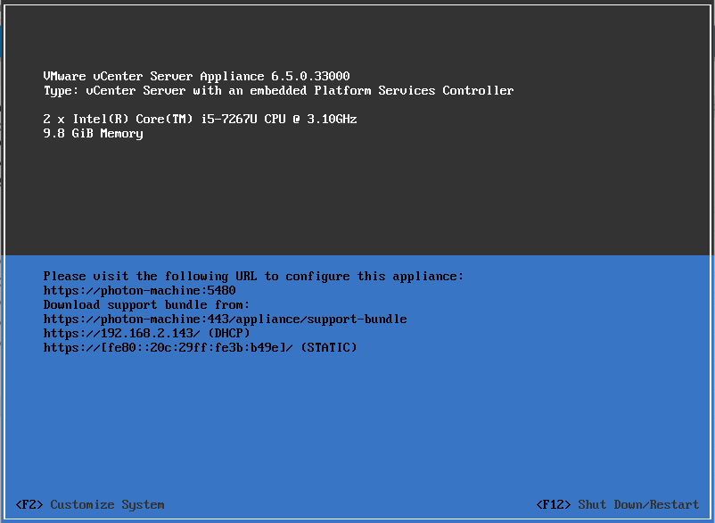Click the '2 x' CPU count text

point(53,120)
